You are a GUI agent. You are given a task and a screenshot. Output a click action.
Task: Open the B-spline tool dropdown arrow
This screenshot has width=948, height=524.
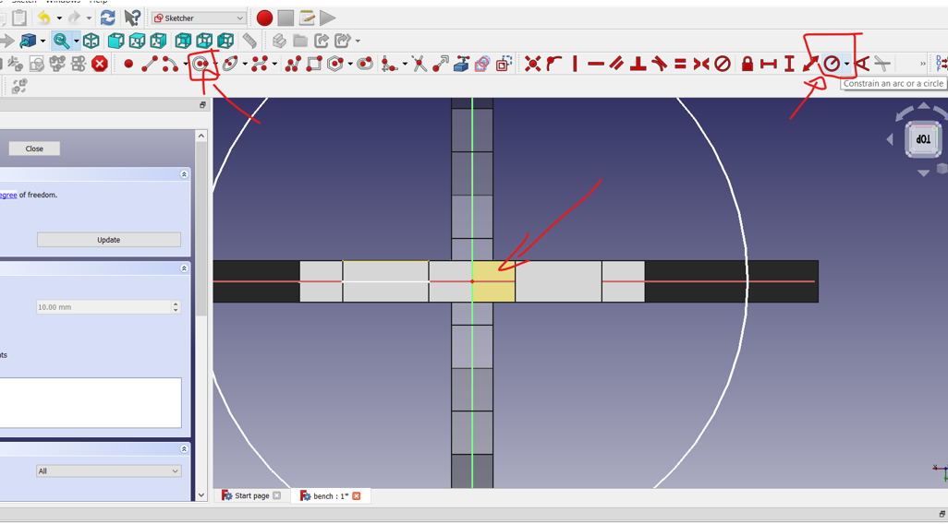coord(274,64)
